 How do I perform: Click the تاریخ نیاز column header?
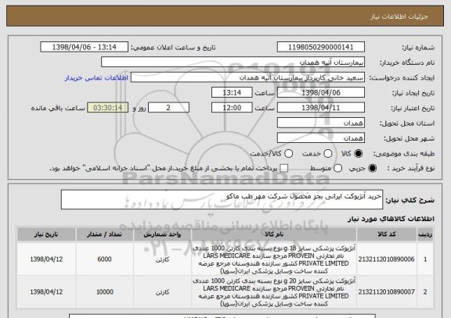[46, 234]
